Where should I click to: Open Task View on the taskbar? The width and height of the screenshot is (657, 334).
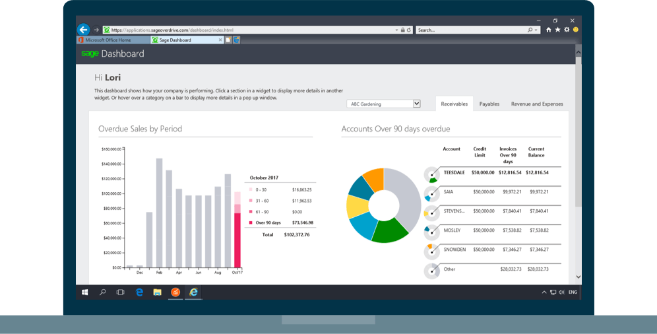(x=120, y=292)
